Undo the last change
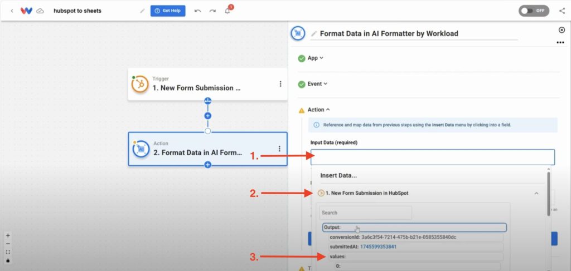This screenshot has width=571, height=271. pyautogui.click(x=198, y=11)
